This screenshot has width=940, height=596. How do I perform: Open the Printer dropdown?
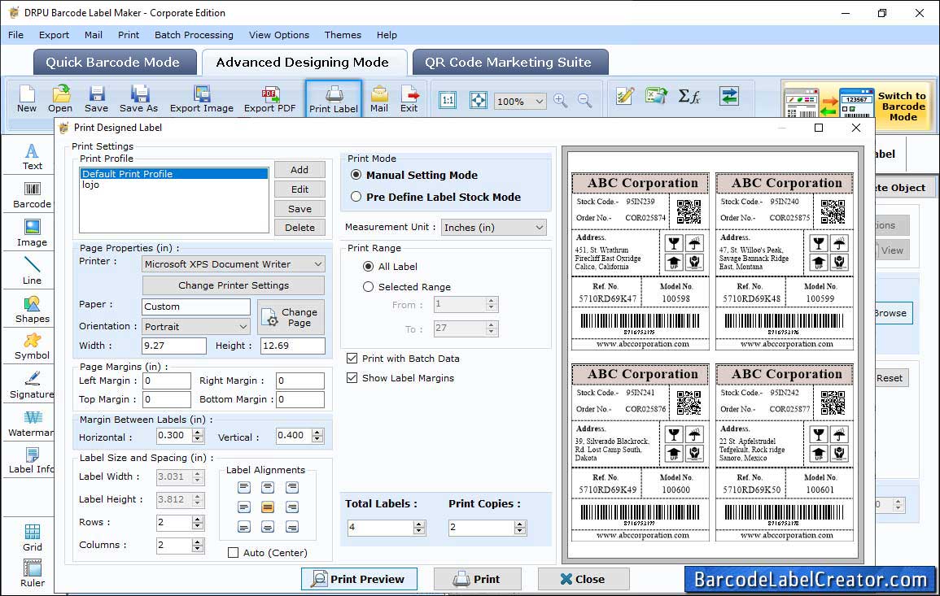coord(234,264)
